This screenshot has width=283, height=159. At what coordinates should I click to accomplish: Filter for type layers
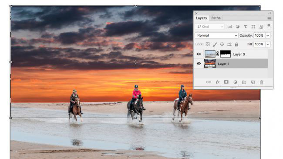coord(246,27)
